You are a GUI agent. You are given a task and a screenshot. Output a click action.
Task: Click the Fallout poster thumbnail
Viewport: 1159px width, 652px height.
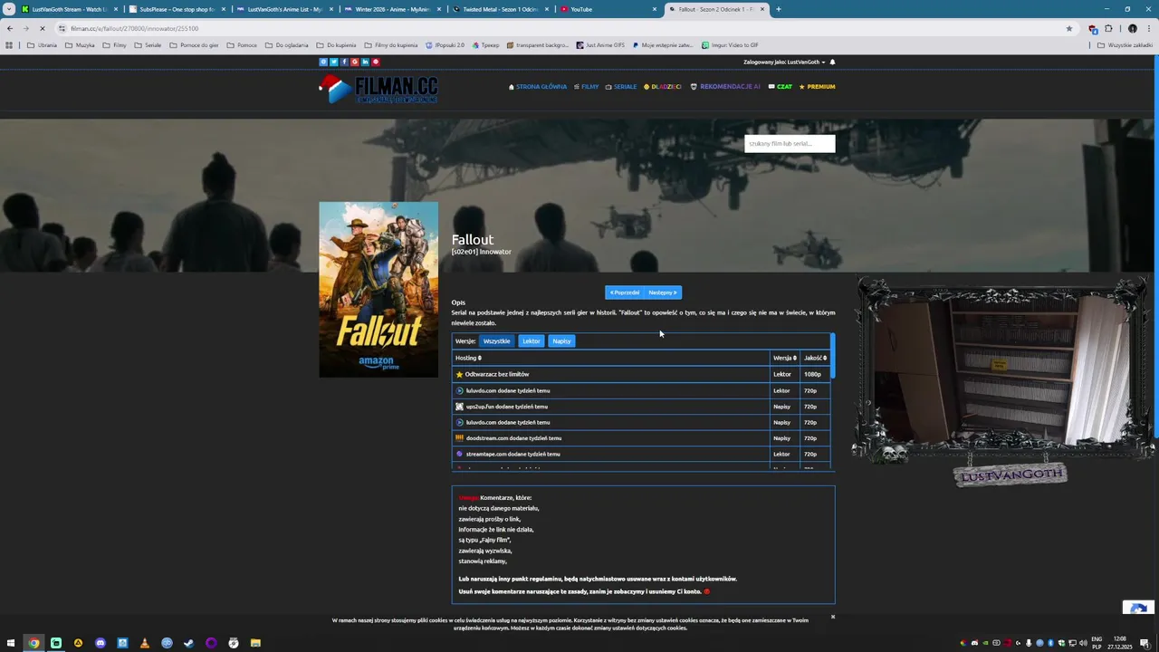point(378,289)
